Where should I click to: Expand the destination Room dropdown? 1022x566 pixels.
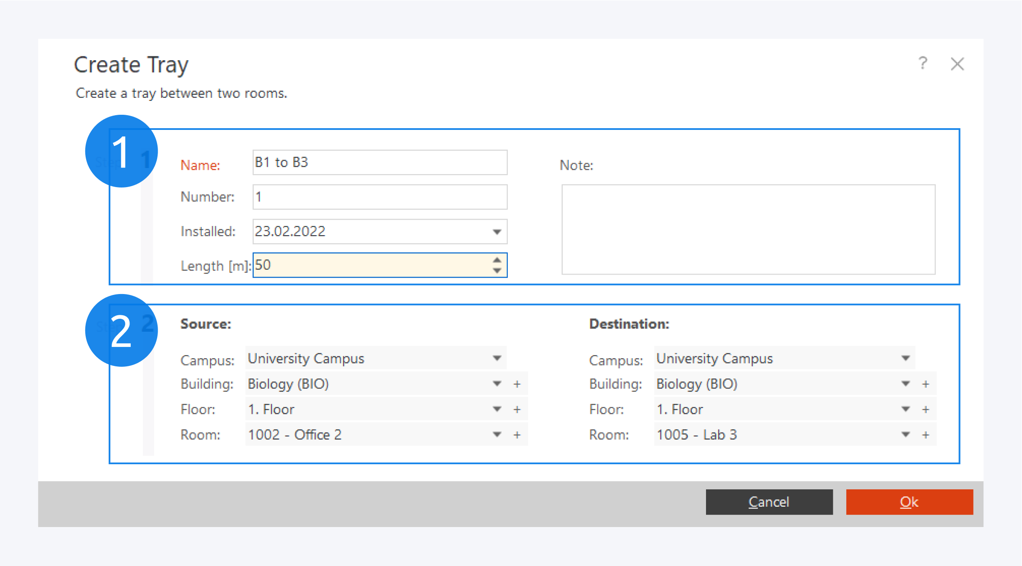(x=905, y=434)
